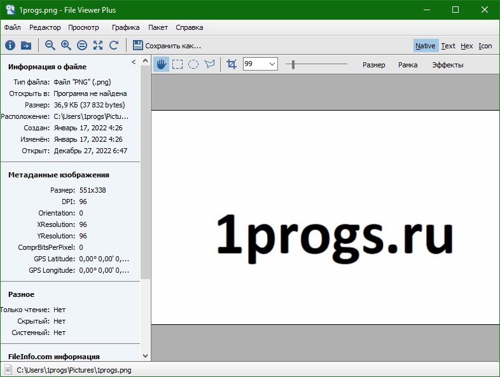Click the Рамка button
The width and height of the screenshot is (500, 377).
pyautogui.click(x=408, y=65)
